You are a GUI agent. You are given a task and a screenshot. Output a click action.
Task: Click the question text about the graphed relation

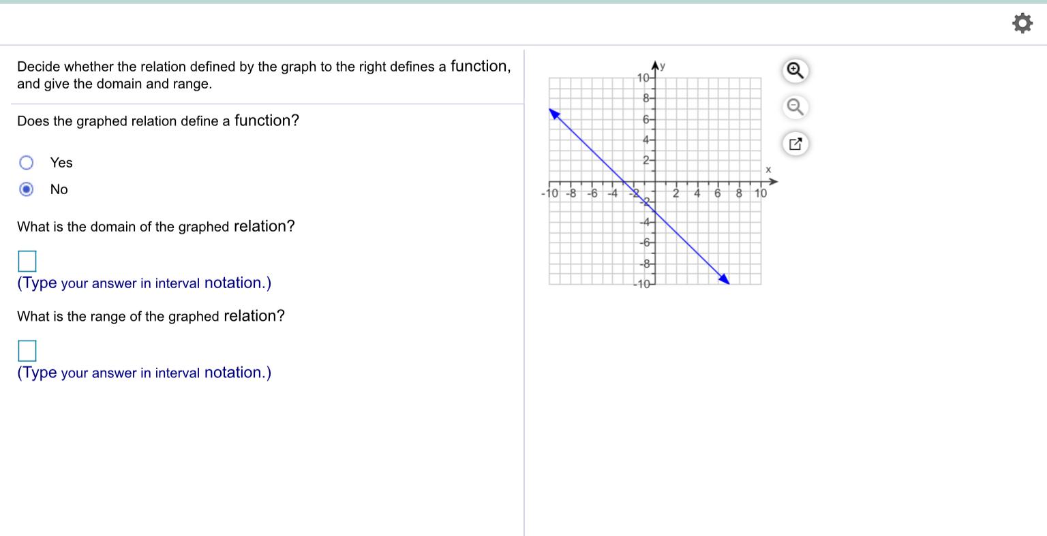158,121
